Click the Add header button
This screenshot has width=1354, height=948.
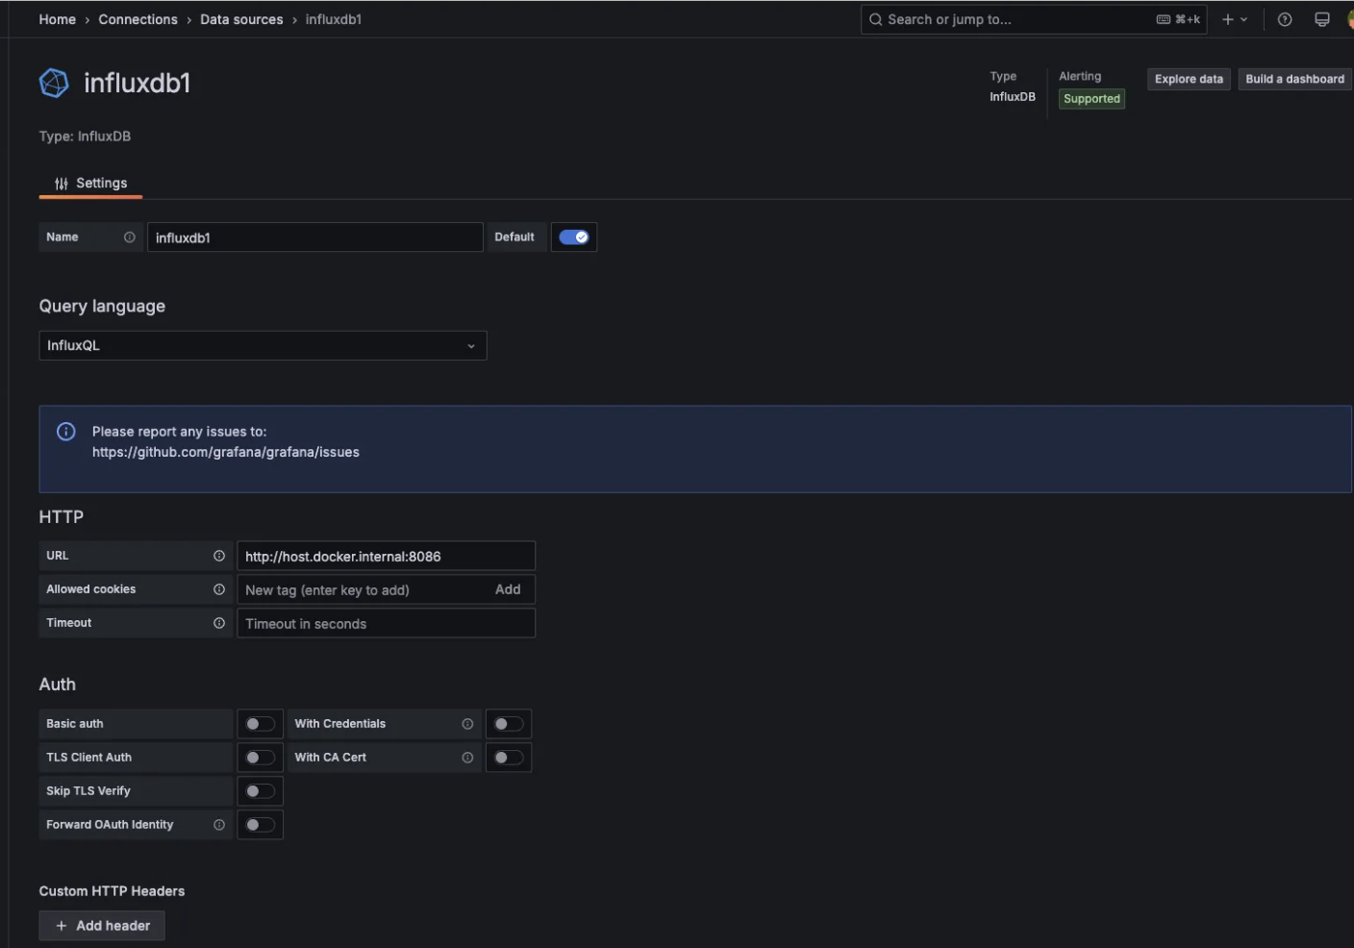[102, 926]
